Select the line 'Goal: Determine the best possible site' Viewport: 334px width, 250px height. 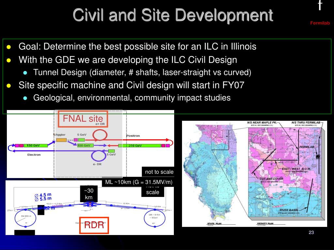tap(137, 47)
